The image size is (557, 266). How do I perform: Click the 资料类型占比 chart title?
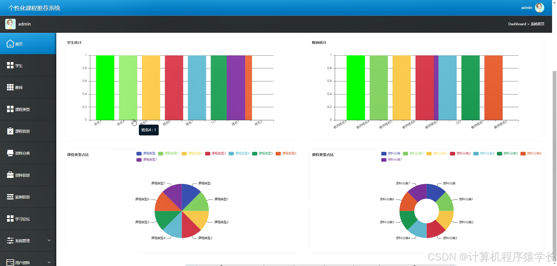[323, 155]
